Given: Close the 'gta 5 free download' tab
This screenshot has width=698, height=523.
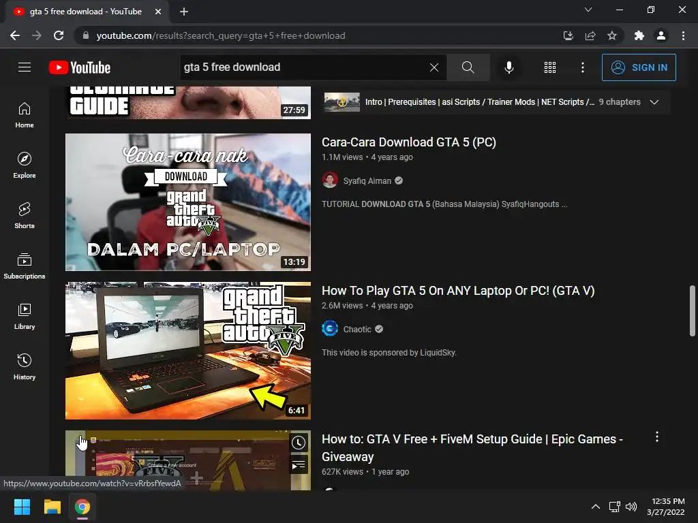Looking at the screenshot, I should [158, 12].
